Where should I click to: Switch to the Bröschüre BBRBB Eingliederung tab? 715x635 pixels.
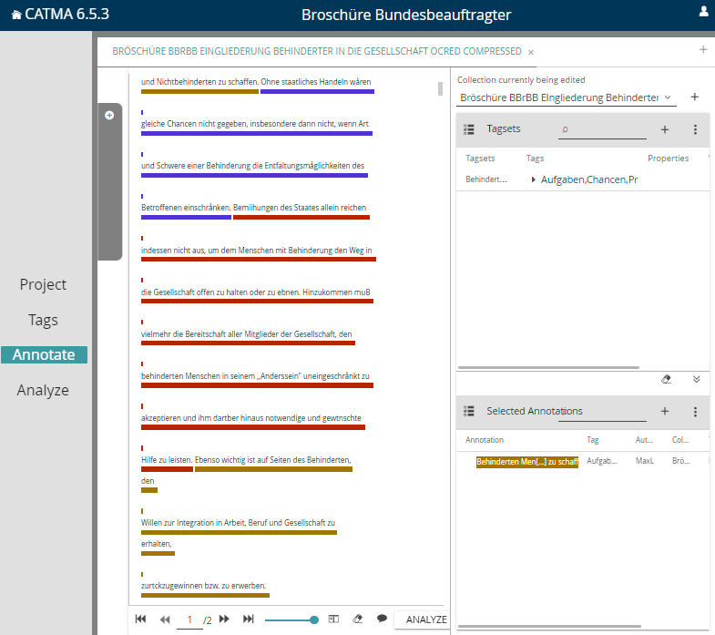click(x=317, y=51)
